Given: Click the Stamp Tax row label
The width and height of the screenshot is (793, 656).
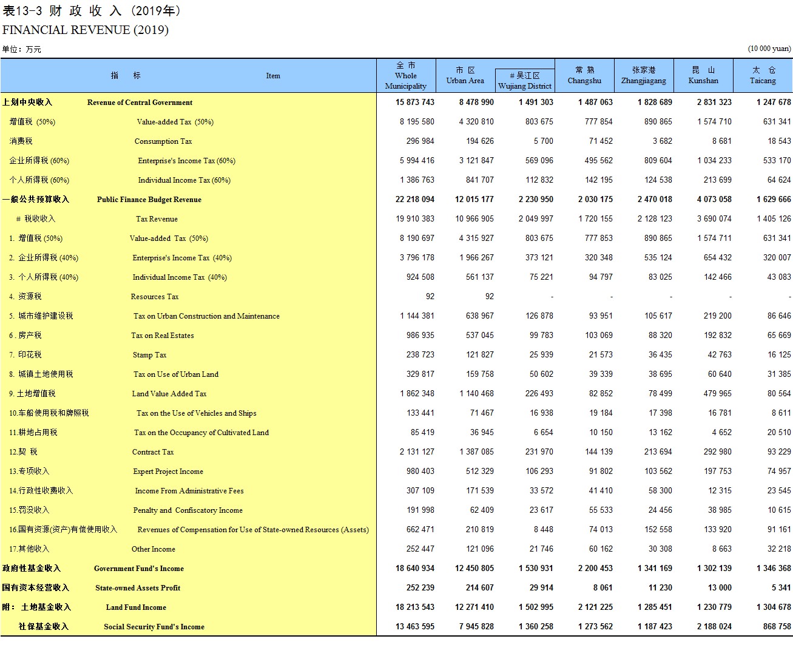Looking at the screenshot, I should coord(149,355).
